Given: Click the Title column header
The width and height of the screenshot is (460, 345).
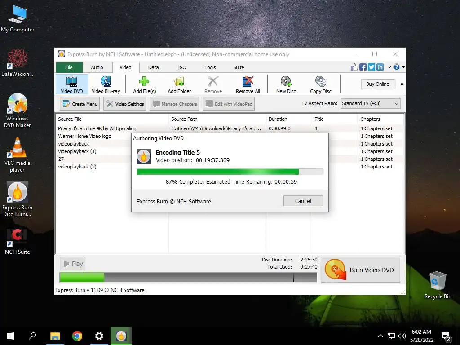Looking at the screenshot, I should (335, 119).
